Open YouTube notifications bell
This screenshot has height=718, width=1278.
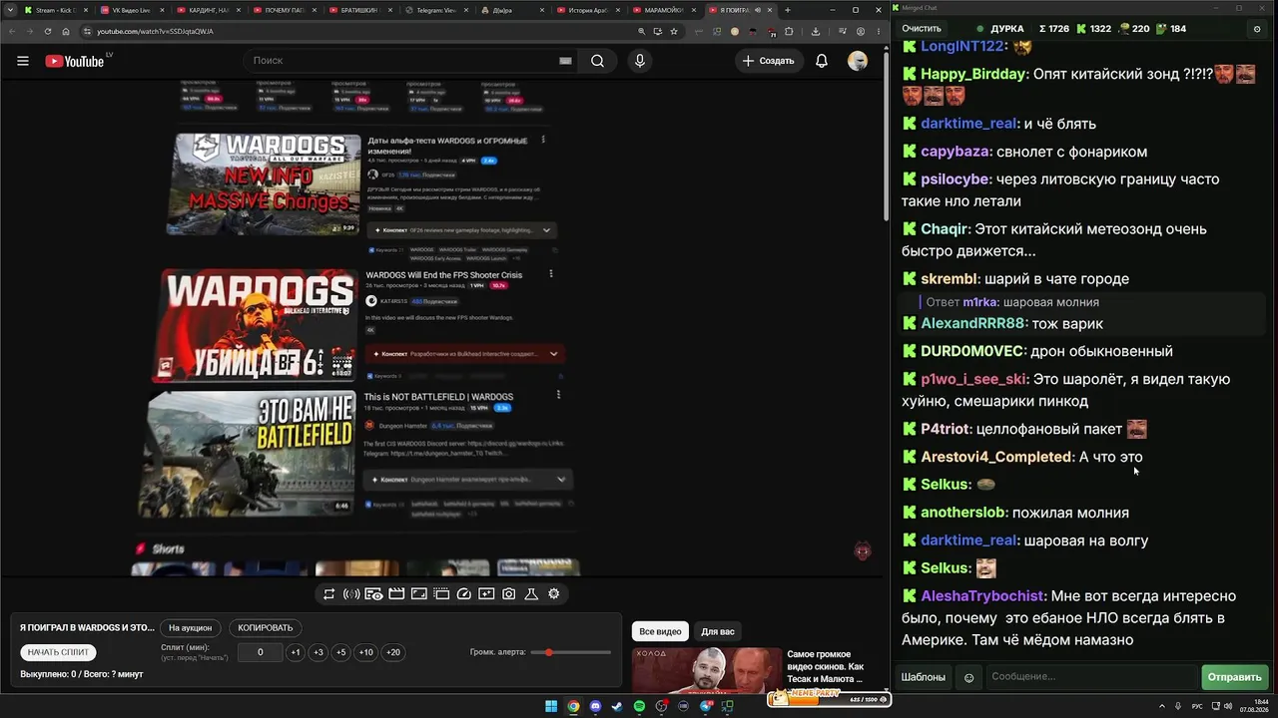click(822, 61)
